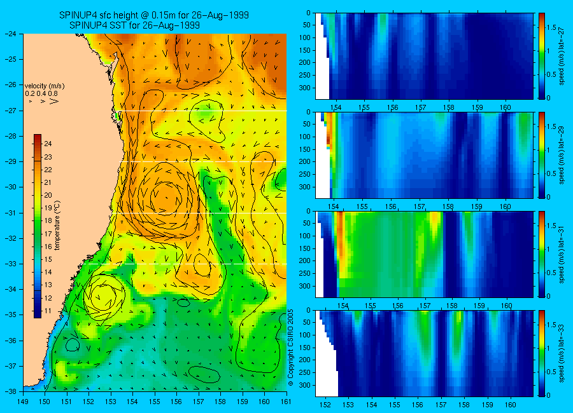
Task: Click the vertical "temperature (°C)" colorbar label
Action: (x=57, y=225)
